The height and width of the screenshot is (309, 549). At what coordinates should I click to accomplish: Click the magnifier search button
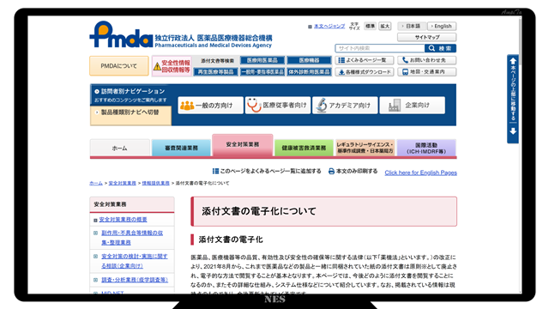[440, 48]
